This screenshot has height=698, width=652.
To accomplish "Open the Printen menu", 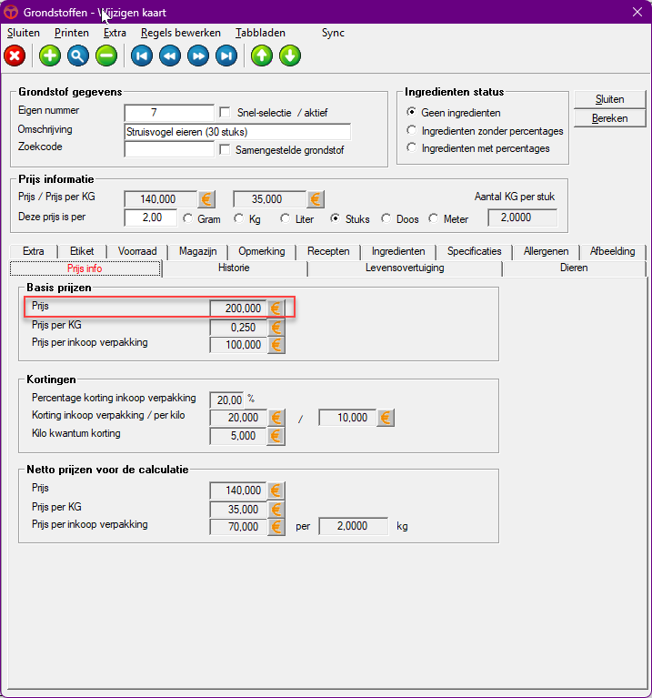I will click(x=72, y=33).
